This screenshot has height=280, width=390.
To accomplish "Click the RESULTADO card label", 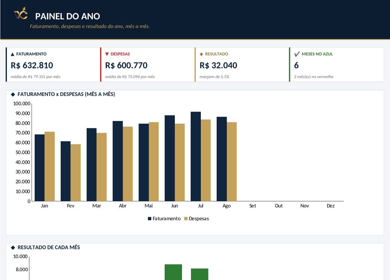I will (217, 54).
